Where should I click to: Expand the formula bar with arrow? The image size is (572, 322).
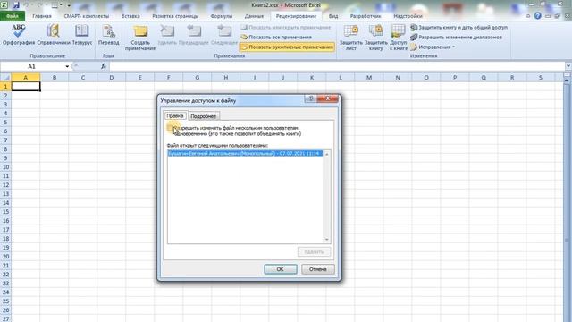click(568, 66)
